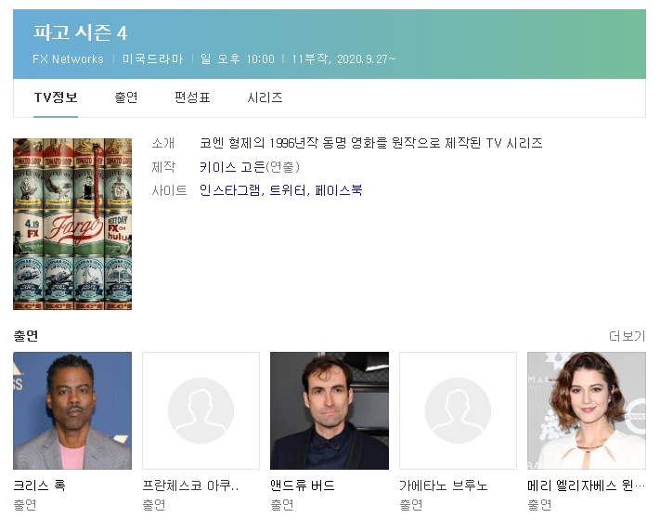Go to the 시리즈 tab

(x=265, y=97)
